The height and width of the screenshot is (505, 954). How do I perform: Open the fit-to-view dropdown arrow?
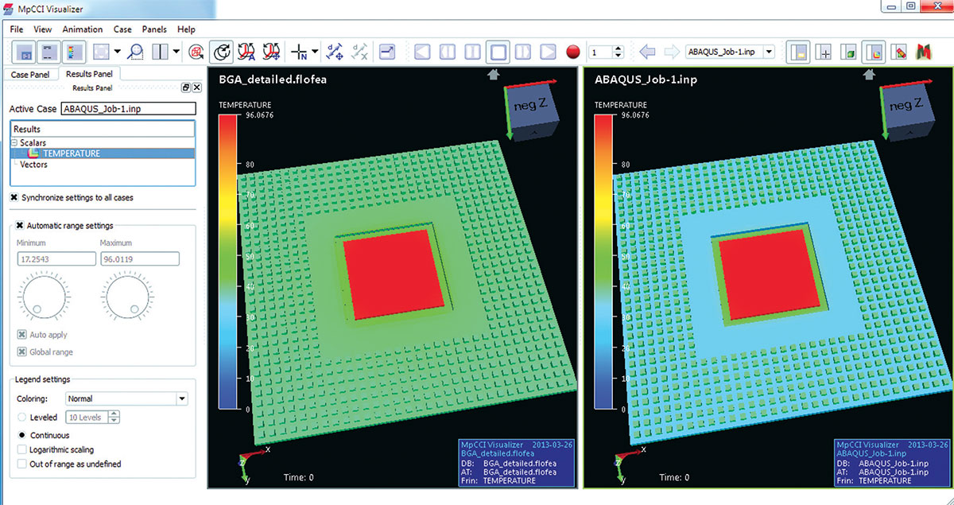coord(118,52)
